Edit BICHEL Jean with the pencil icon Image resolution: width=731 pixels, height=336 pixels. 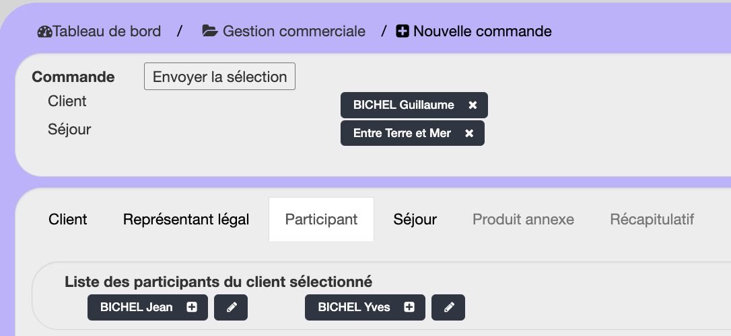(231, 307)
